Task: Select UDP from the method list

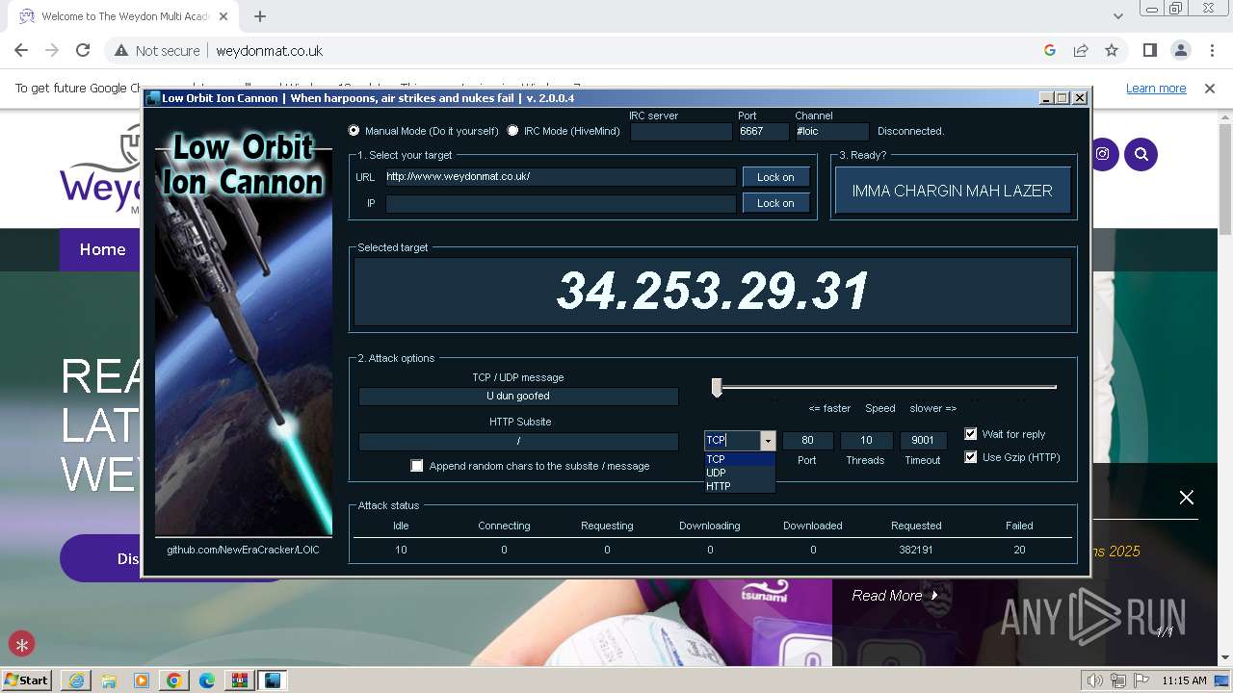Action: coord(740,473)
